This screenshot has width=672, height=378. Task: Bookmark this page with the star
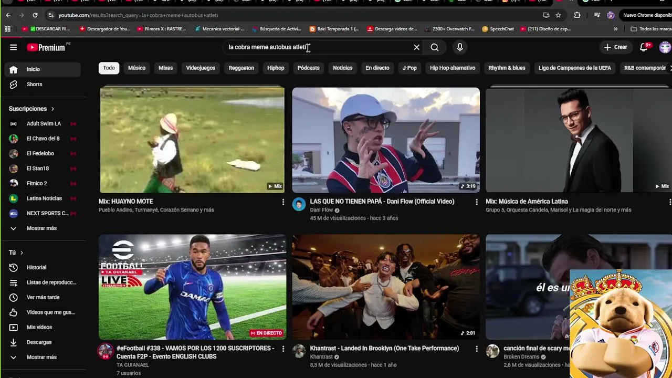point(558,15)
